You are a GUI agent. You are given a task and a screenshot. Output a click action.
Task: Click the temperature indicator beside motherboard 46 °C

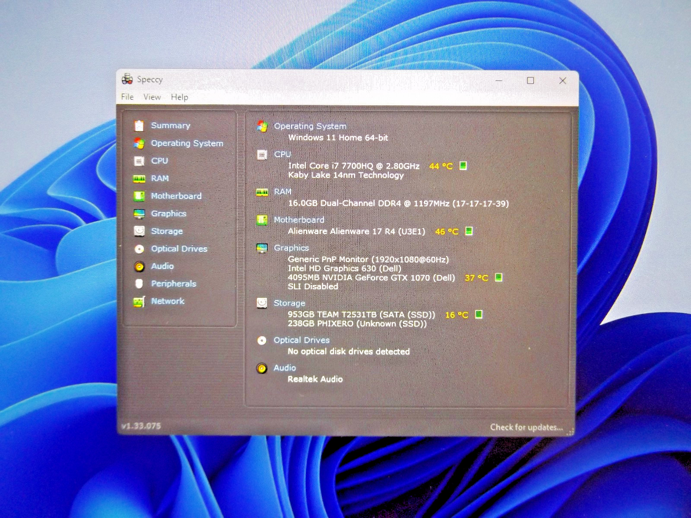(x=469, y=231)
